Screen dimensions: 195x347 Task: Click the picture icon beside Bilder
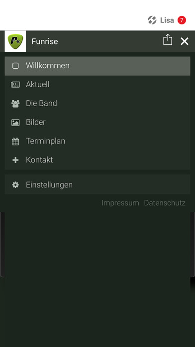click(x=15, y=122)
